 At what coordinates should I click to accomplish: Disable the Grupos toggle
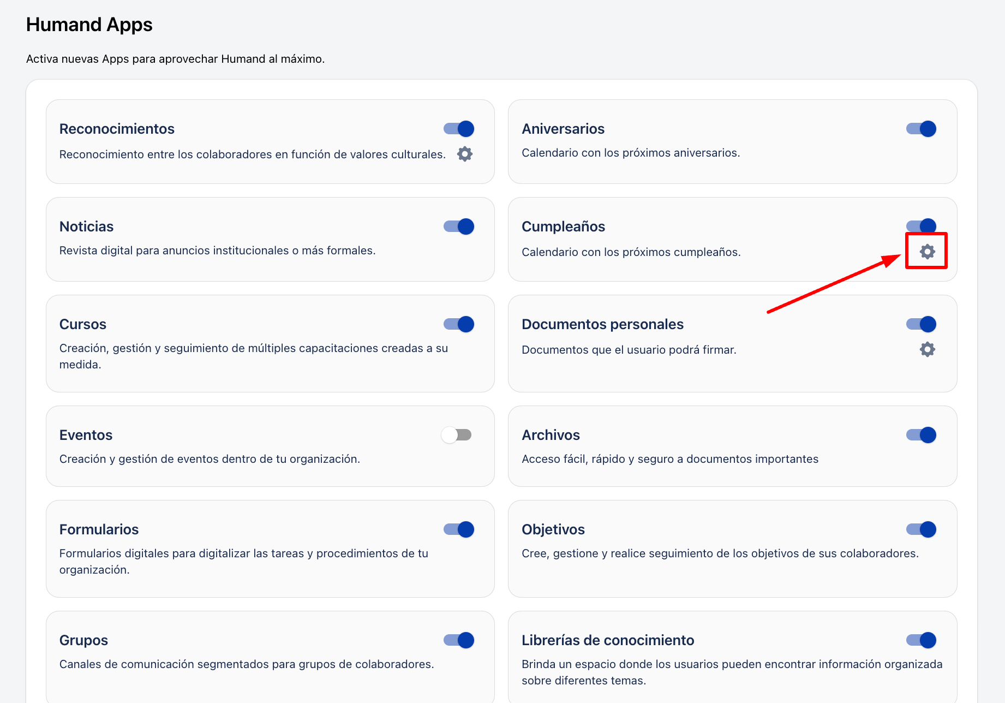(459, 640)
